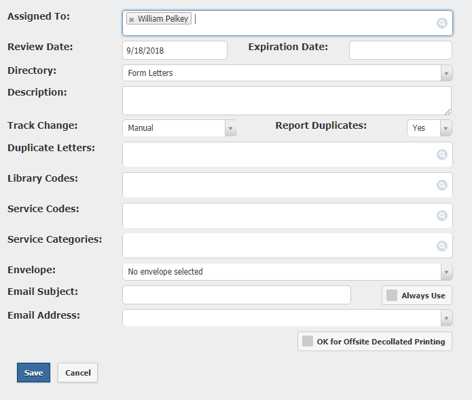Screen dimensions: 472x400
Task: Remove William Pelkey from Assigned To
Action: [x=132, y=20]
